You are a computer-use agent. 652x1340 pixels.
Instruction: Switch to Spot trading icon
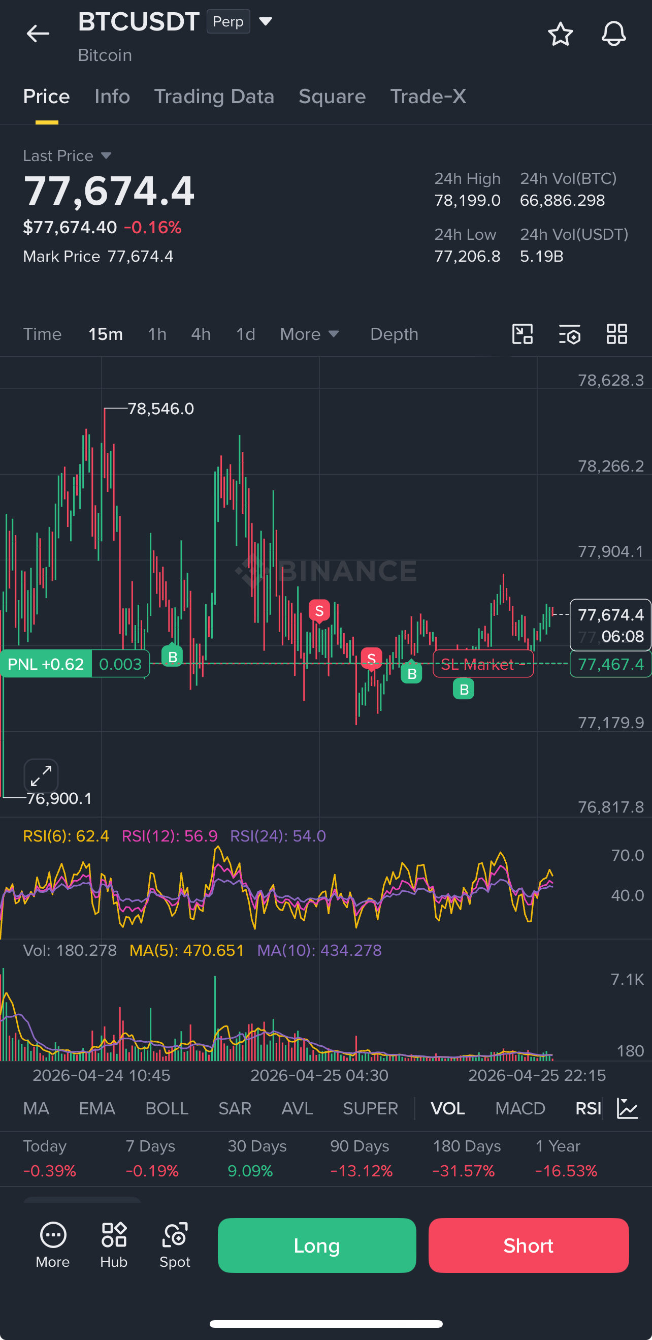pyautogui.click(x=175, y=1245)
